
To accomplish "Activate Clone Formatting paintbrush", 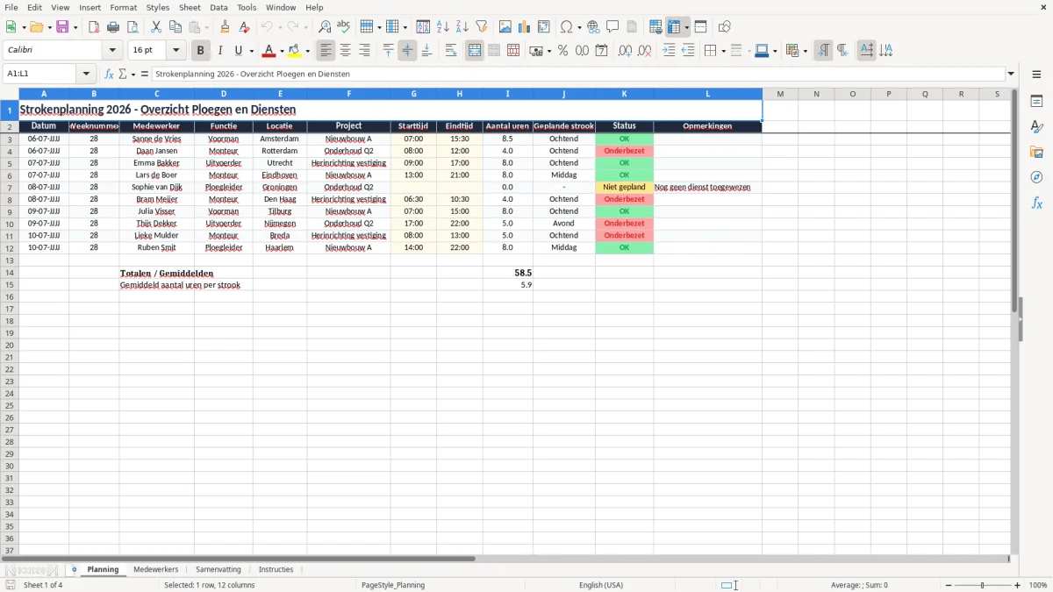I will click(226, 27).
